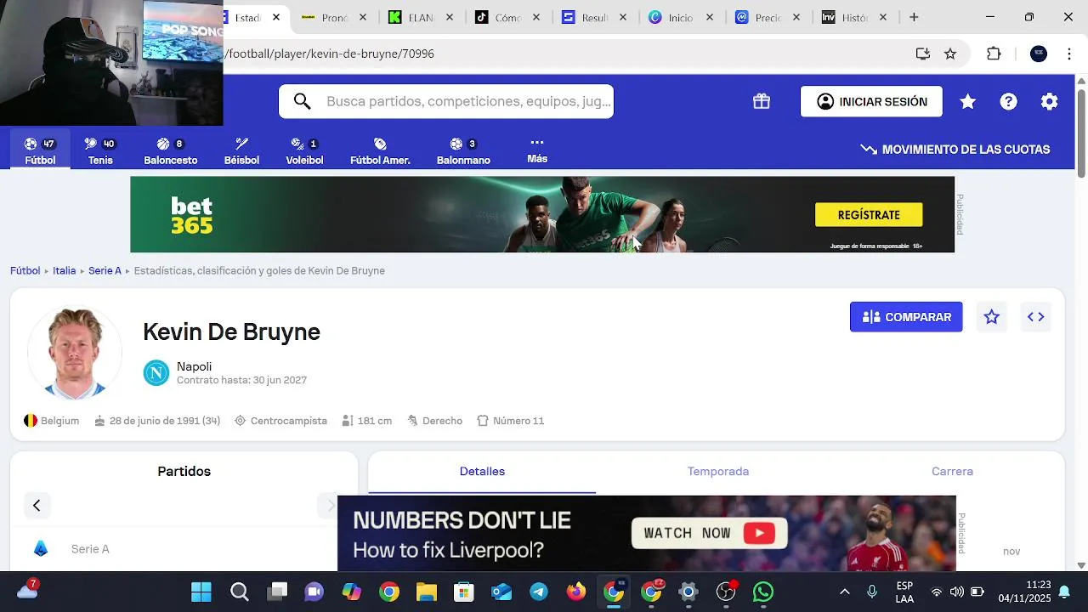Open the Béisbol sport category
The width and height of the screenshot is (1088, 612).
[241, 151]
